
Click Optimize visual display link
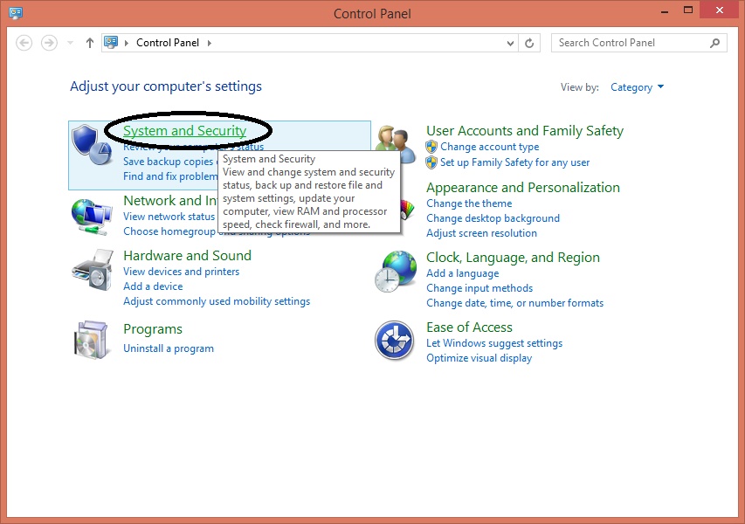point(479,358)
